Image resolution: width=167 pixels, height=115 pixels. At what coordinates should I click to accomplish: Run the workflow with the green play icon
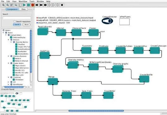coord(24,5)
